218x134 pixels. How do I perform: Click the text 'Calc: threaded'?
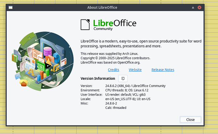click(x=116, y=108)
